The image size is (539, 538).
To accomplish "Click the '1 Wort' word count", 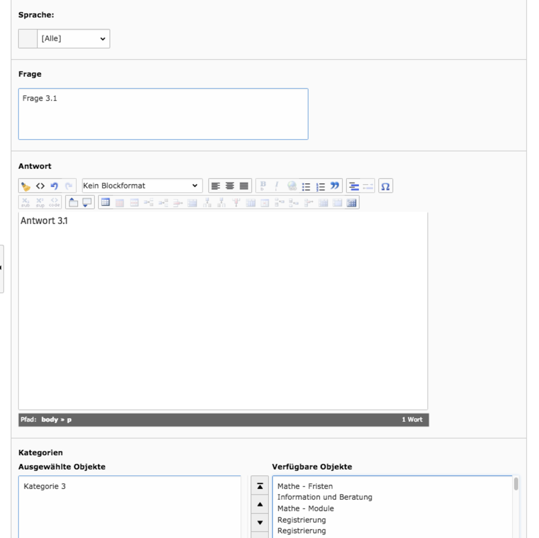I will 412,419.
